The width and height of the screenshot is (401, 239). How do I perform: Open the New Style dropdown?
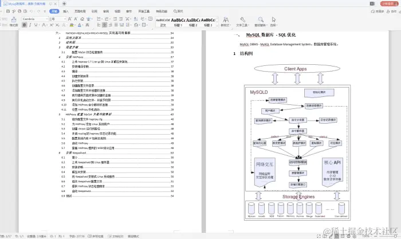226,22
